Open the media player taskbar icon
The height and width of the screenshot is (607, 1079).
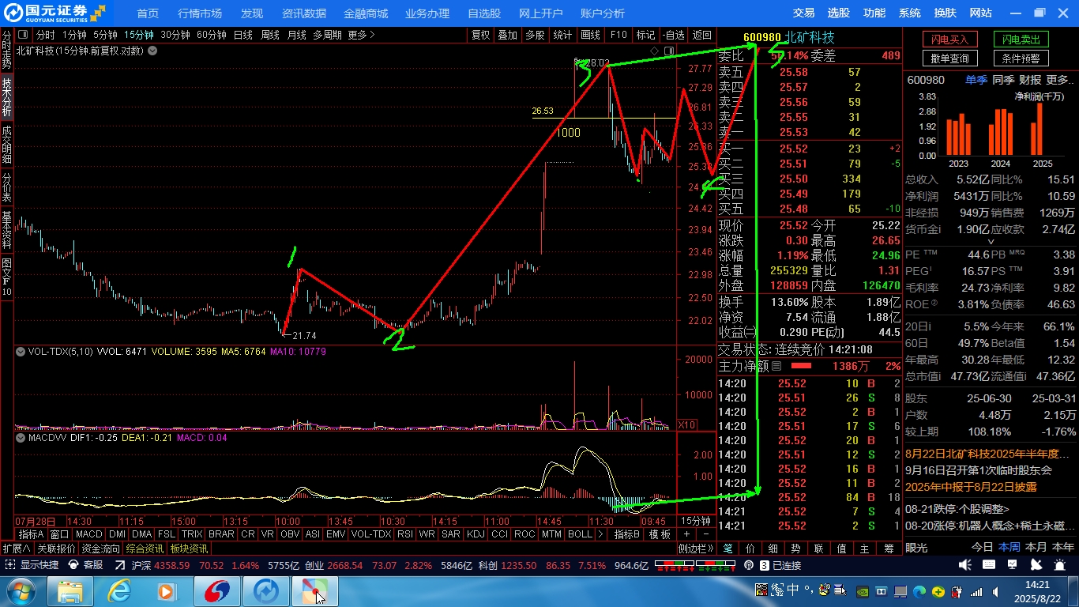[x=167, y=591]
